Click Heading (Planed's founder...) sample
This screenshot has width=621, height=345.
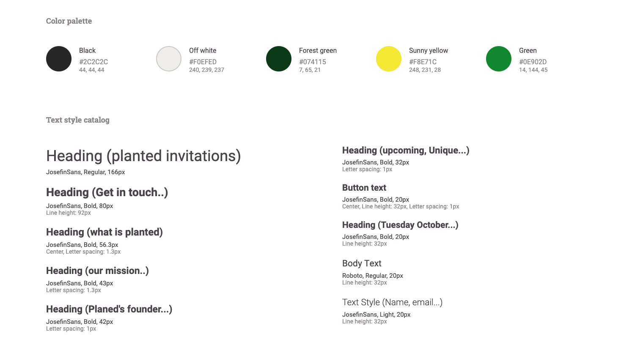coord(109,309)
